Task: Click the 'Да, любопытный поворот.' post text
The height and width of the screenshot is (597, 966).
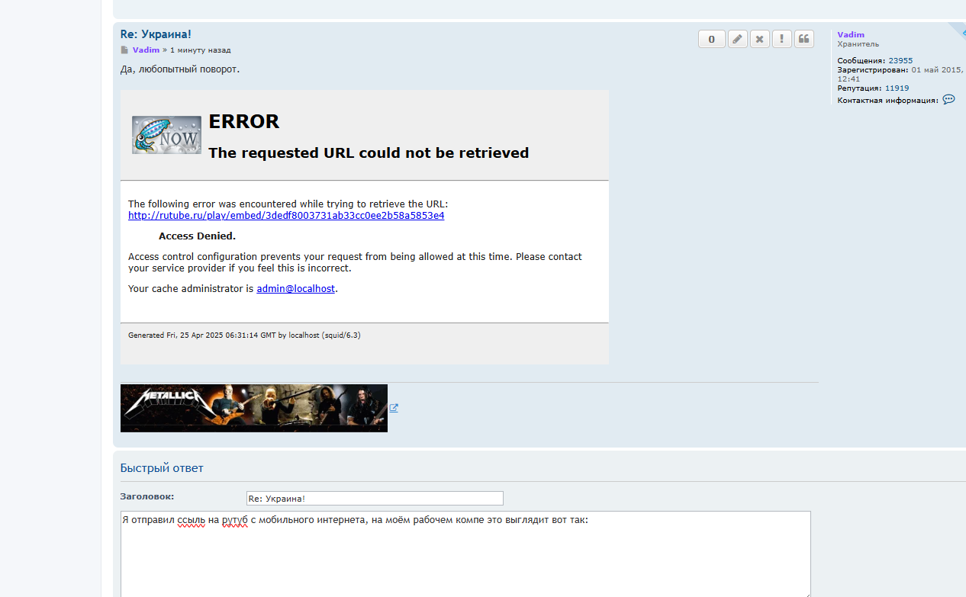Action: pos(180,69)
